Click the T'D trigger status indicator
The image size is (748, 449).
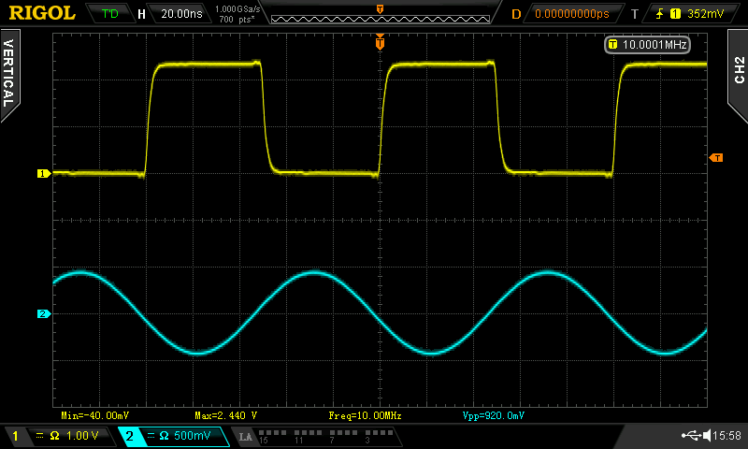click(x=109, y=14)
